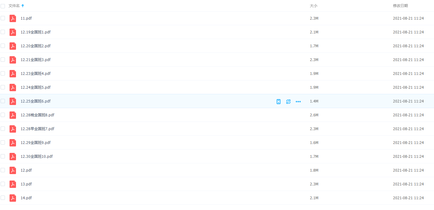Click the 12.pdf file name
Screen dimensions: 434x210
26,170
